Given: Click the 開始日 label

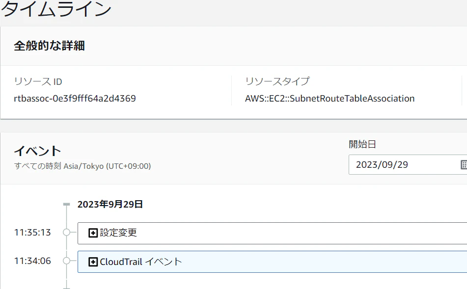Looking at the screenshot, I should pos(362,144).
